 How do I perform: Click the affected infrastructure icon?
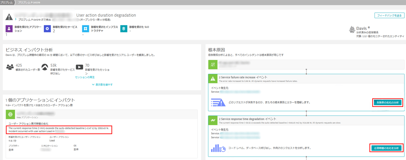(86, 29)
